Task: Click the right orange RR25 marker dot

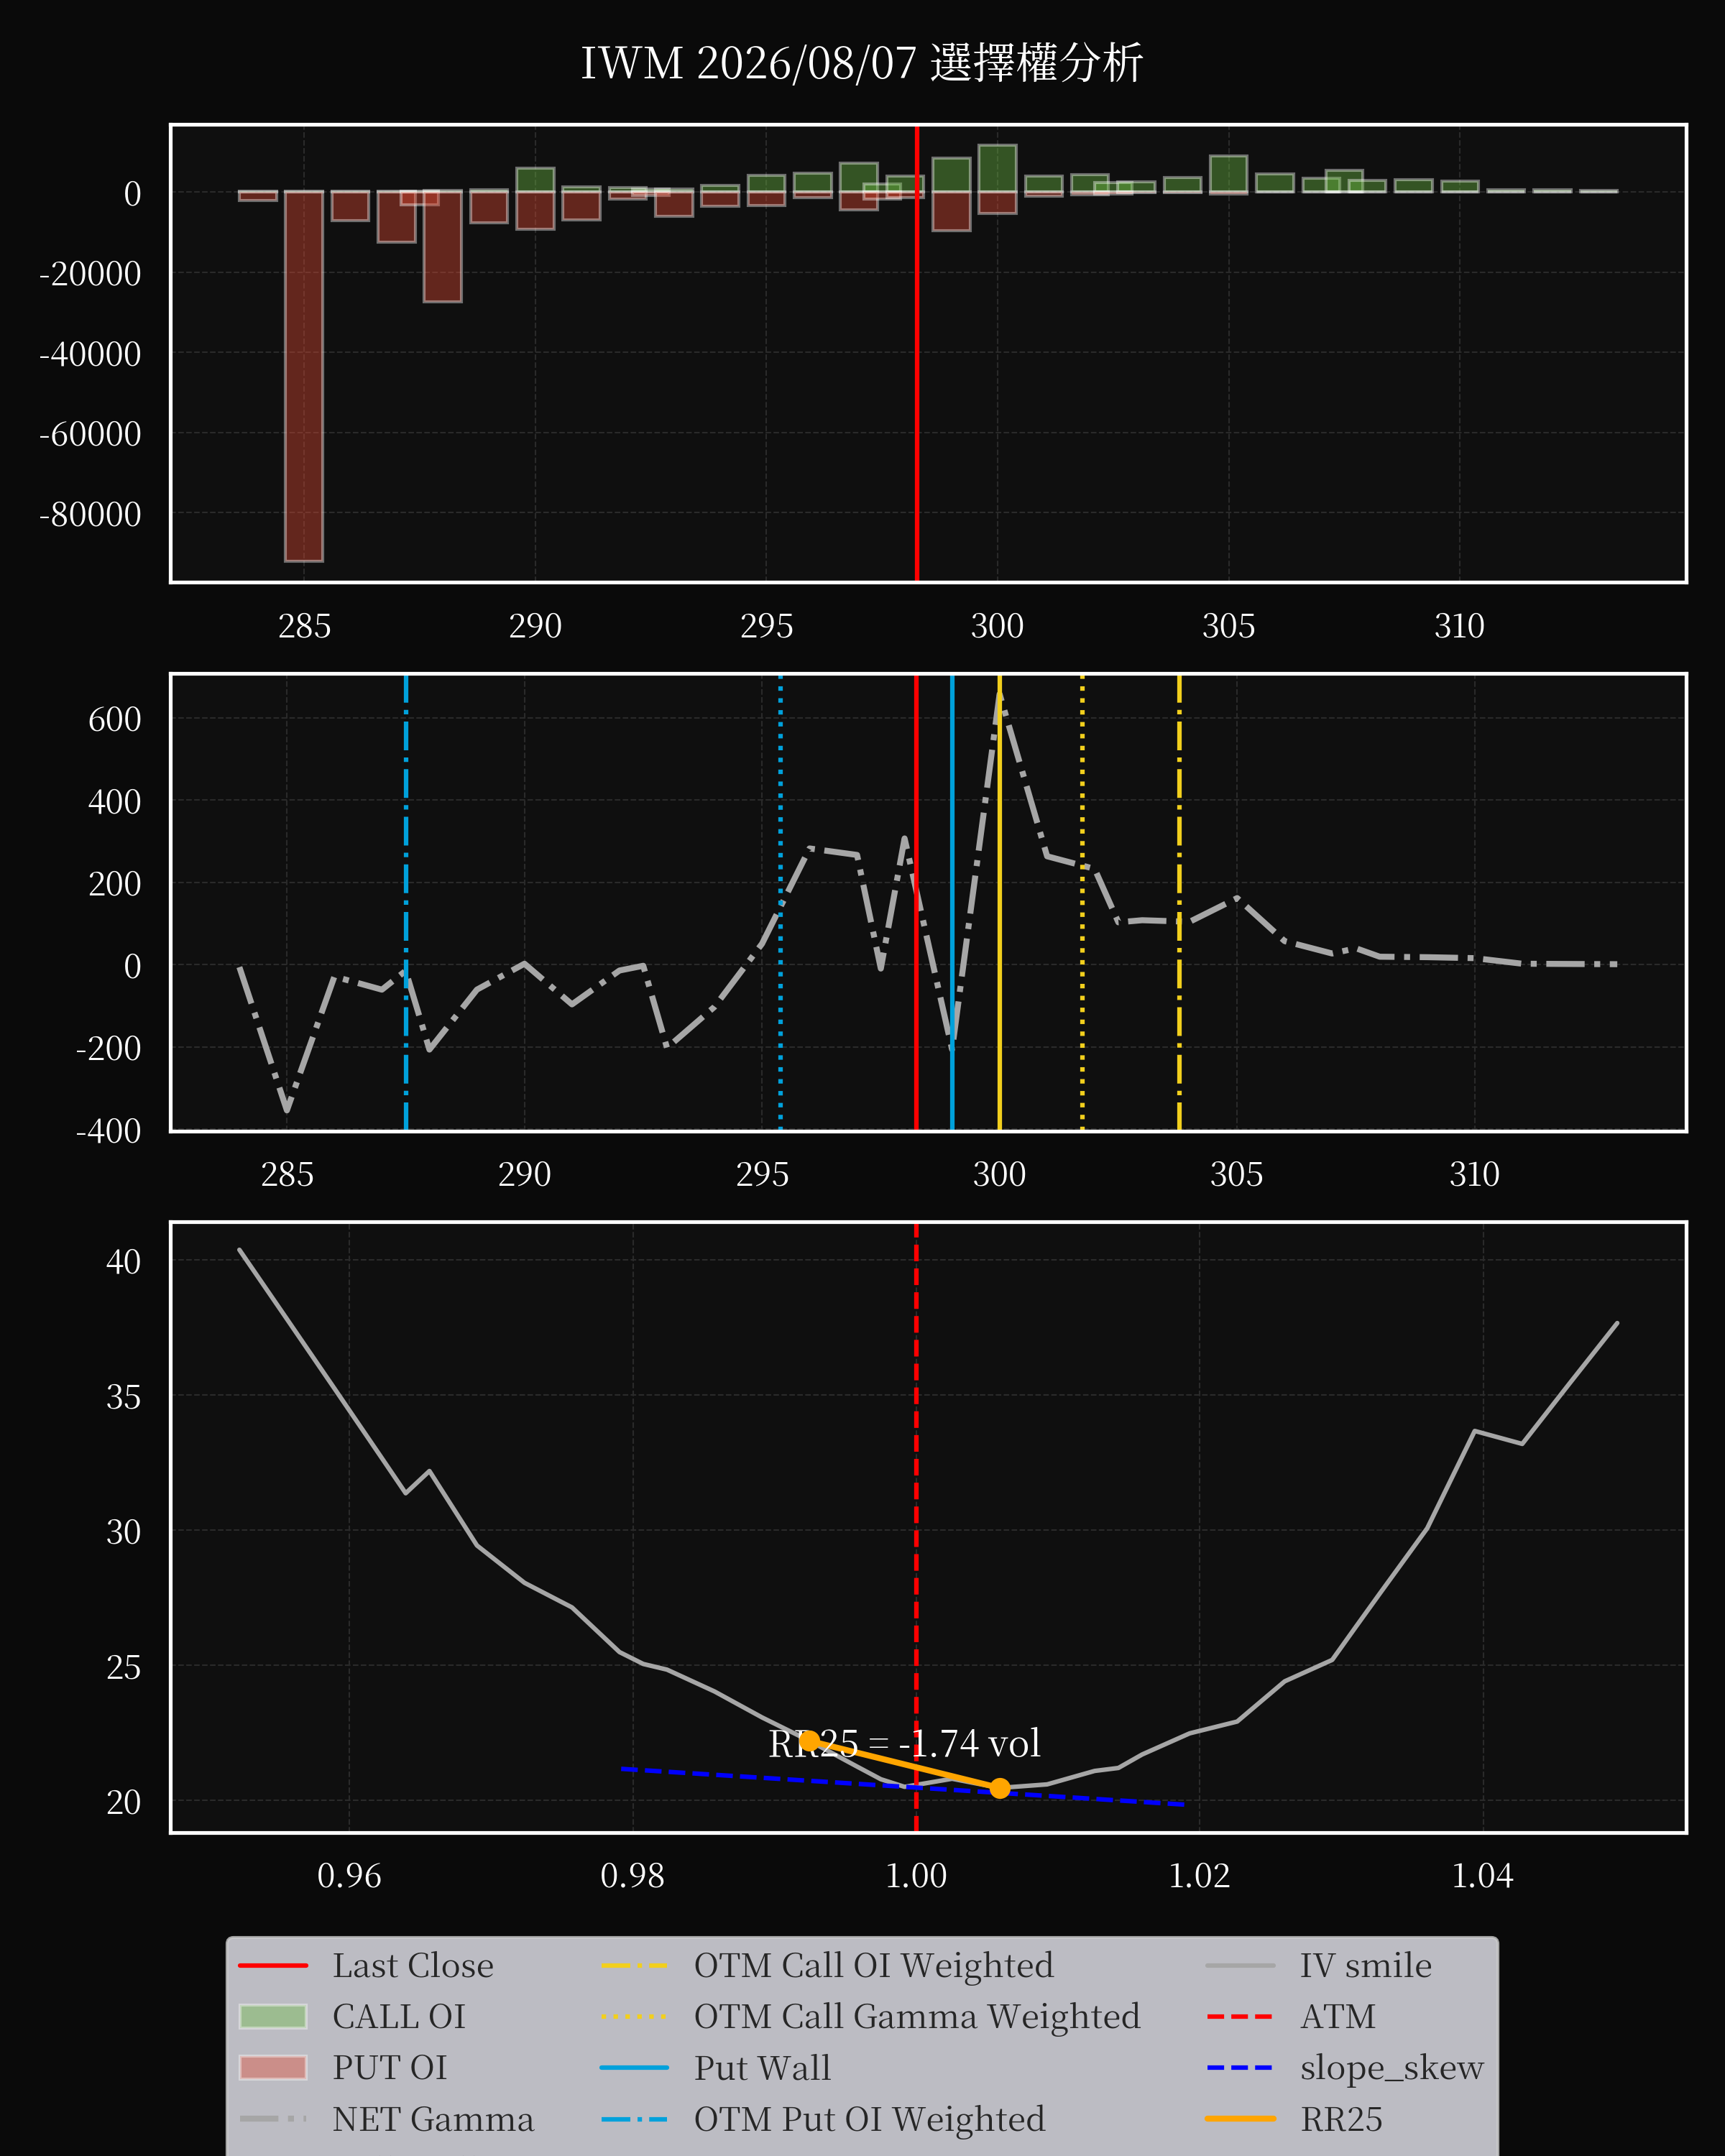Action: tap(1000, 1788)
